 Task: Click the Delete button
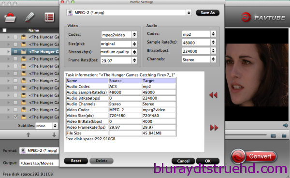pos(101,161)
